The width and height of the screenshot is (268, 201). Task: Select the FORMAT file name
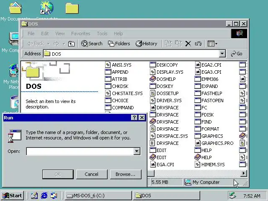[210, 129]
